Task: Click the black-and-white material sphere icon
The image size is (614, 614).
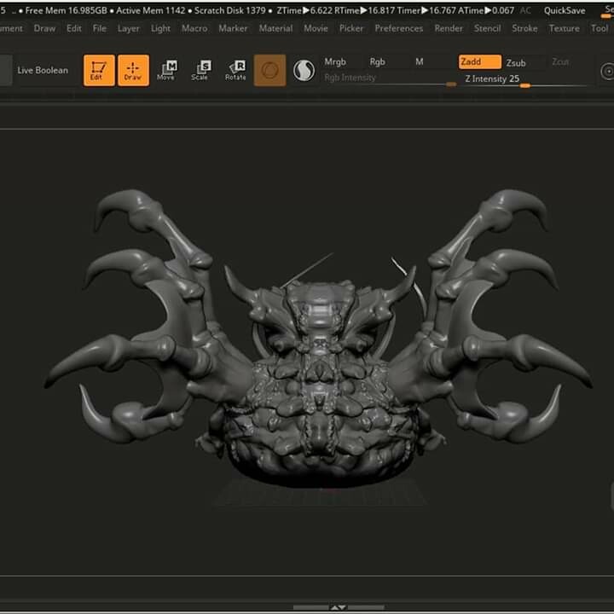Action: point(304,70)
